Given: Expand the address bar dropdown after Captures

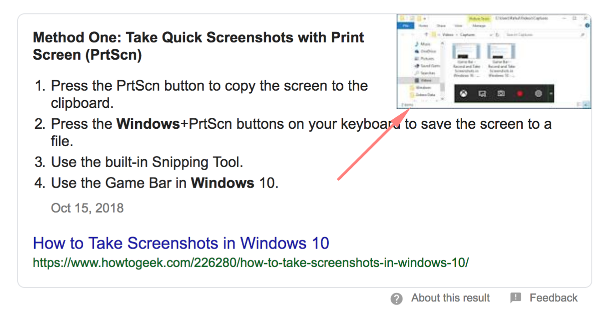Looking at the screenshot, I should [x=491, y=35].
